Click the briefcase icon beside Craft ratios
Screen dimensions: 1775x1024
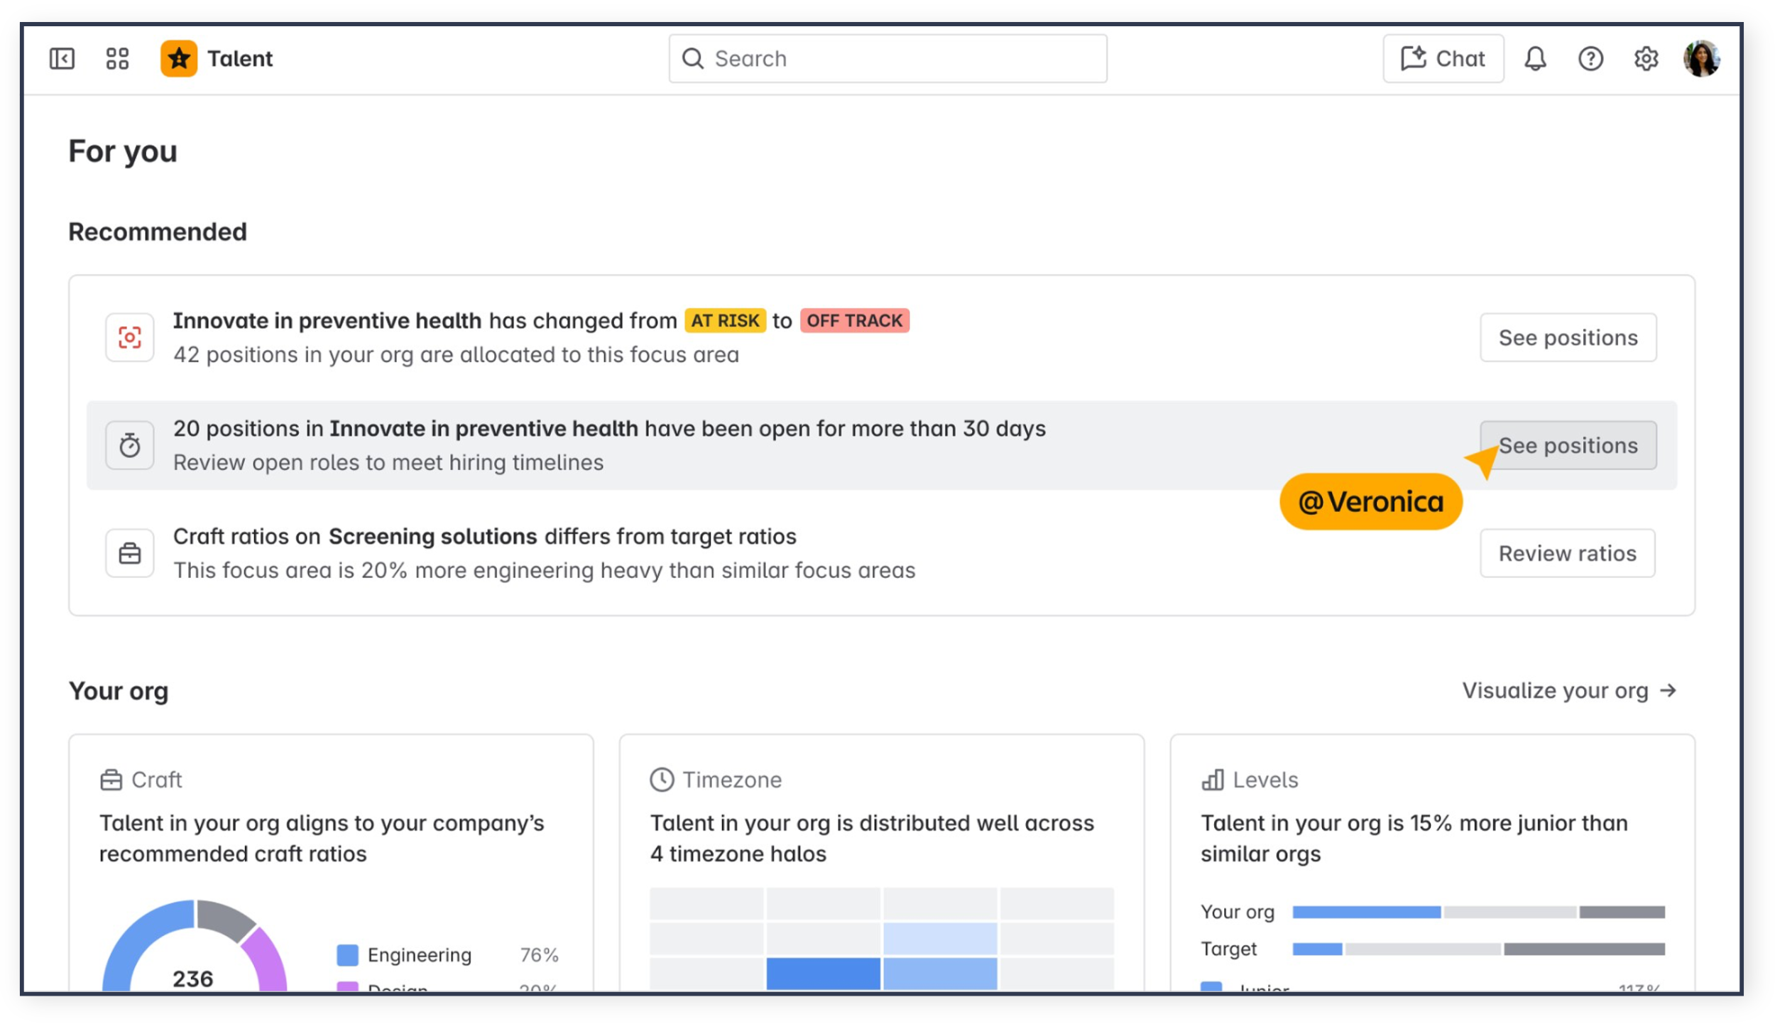[130, 553]
